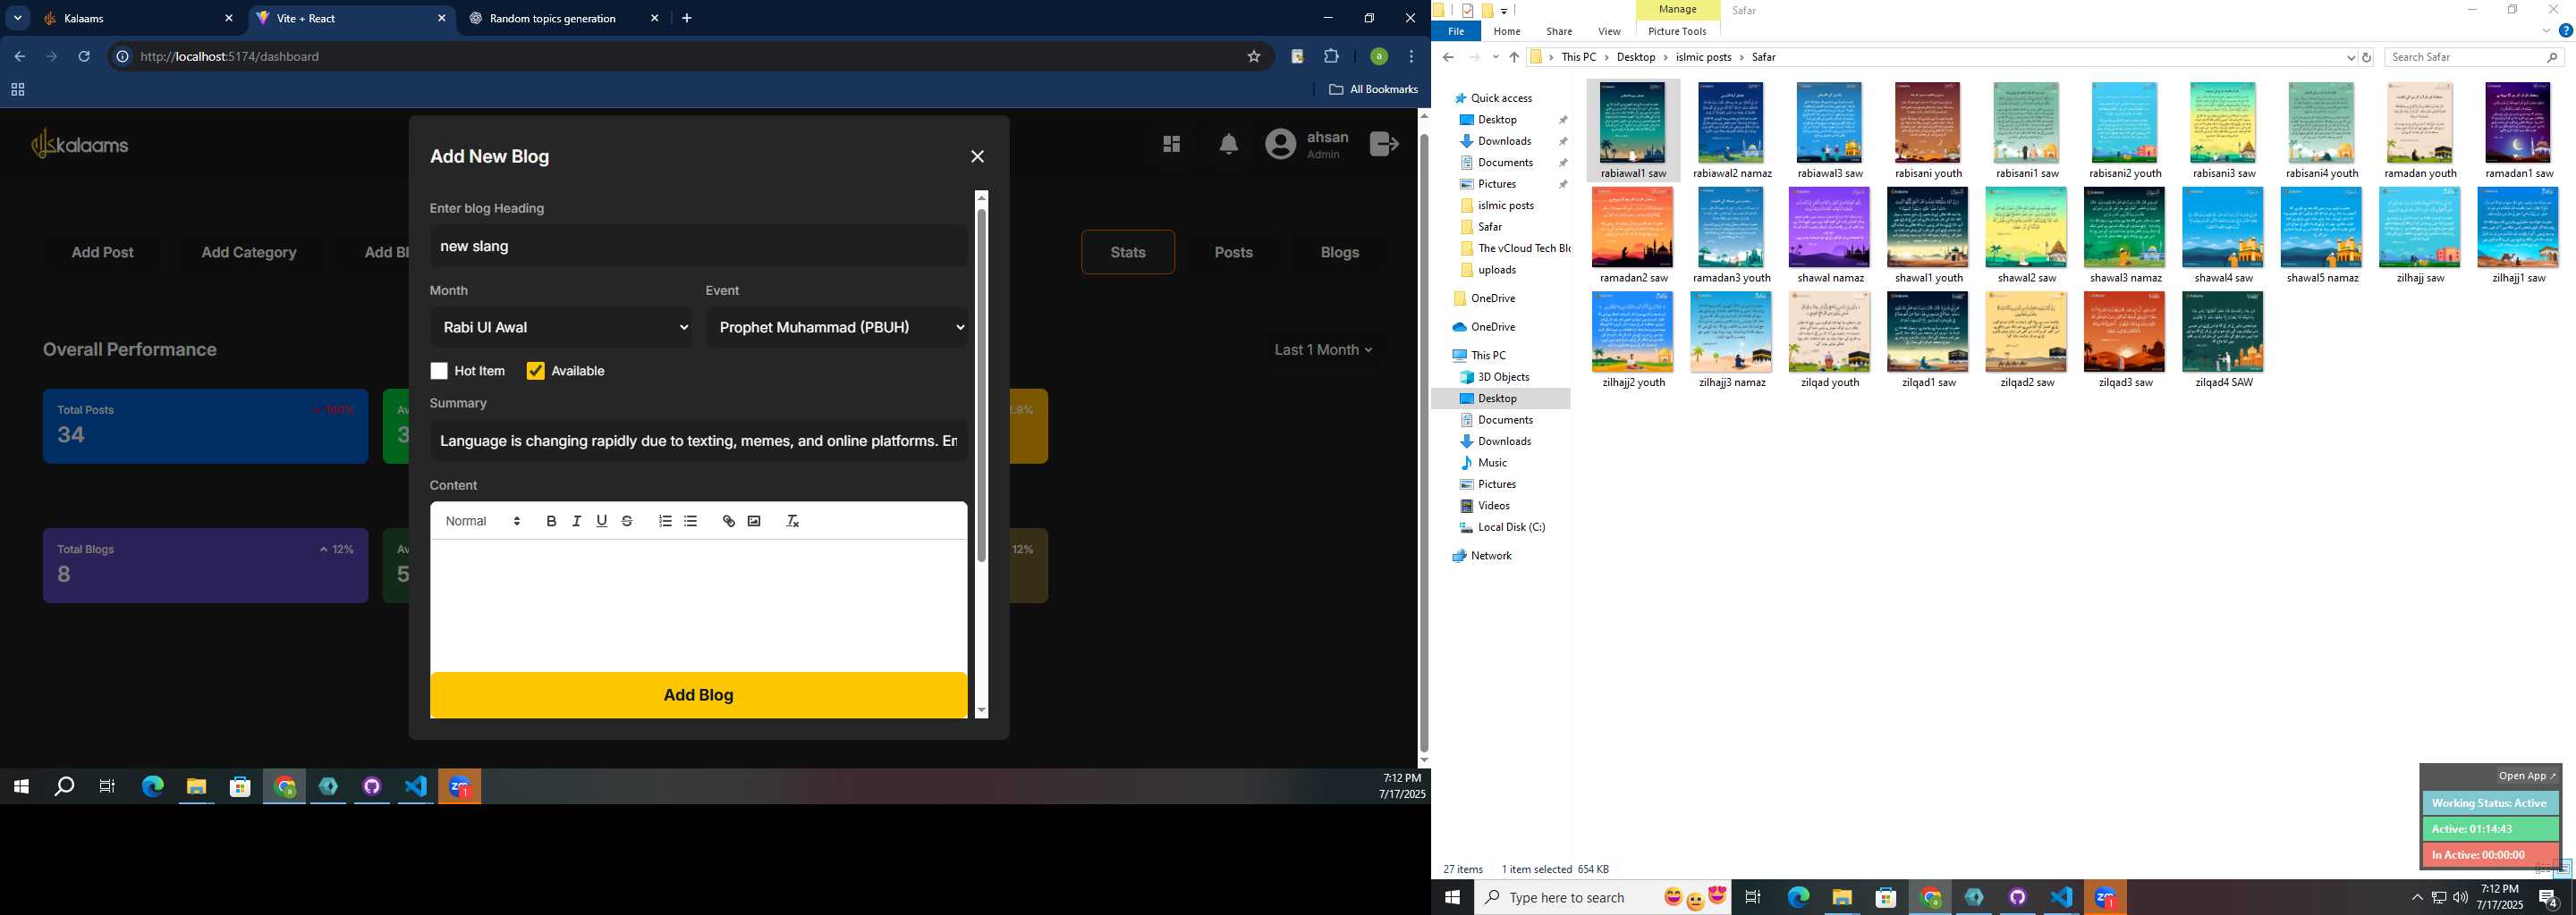Screen dimensions: 2576x915
Task: Select the Stats tab on dashboard
Action: tap(1128, 253)
